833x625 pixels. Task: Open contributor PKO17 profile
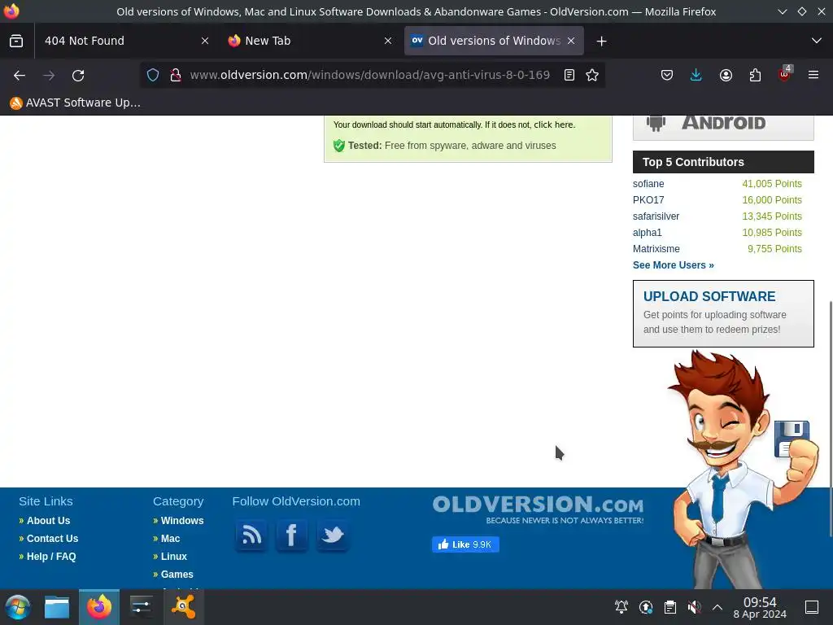648,200
